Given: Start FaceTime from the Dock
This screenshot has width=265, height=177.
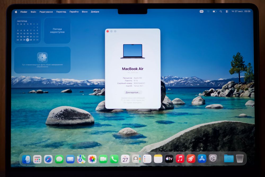Looking at the screenshot, I should (103, 159).
